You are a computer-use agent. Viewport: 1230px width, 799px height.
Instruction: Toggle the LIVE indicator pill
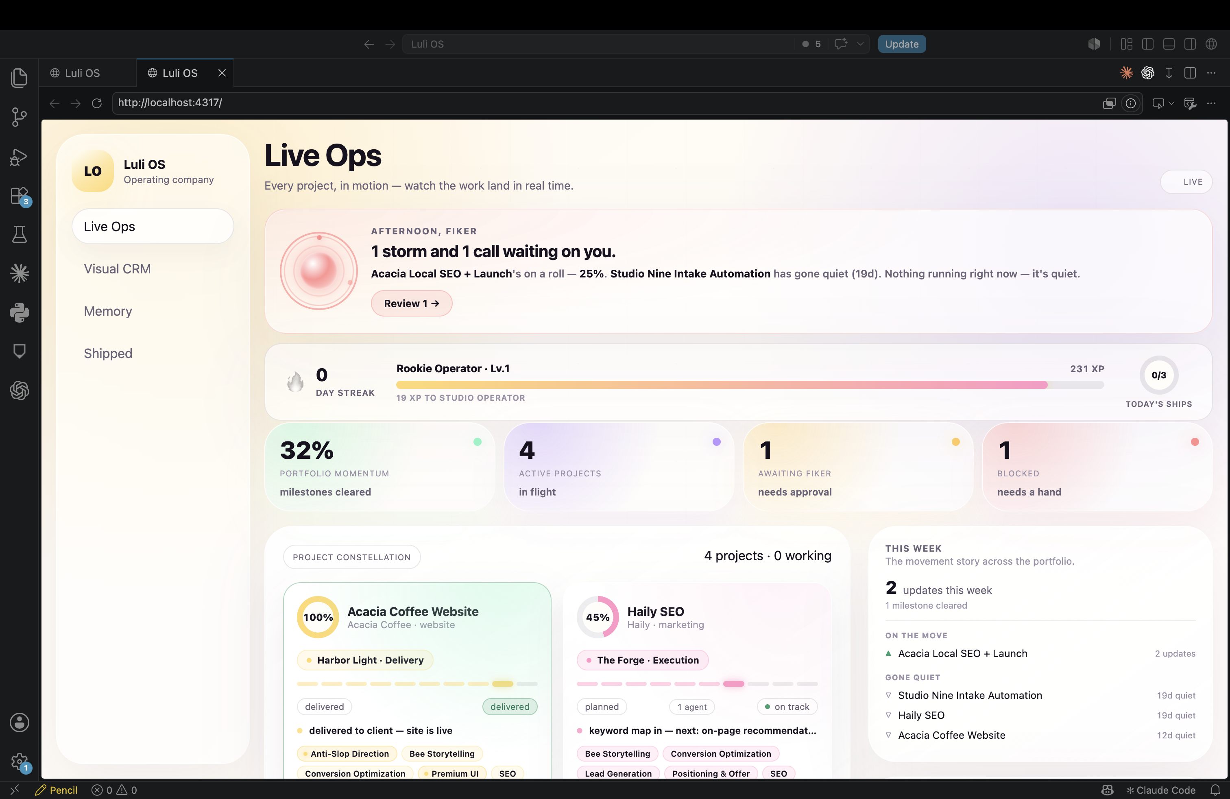[1186, 182]
